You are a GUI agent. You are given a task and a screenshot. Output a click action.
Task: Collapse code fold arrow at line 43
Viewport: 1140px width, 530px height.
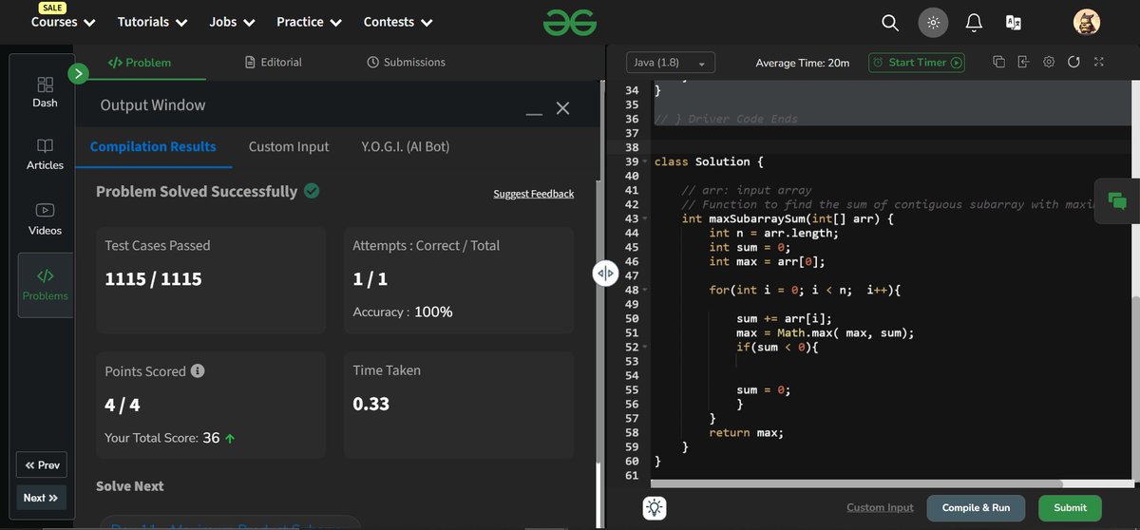pyautogui.click(x=645, y=219)
